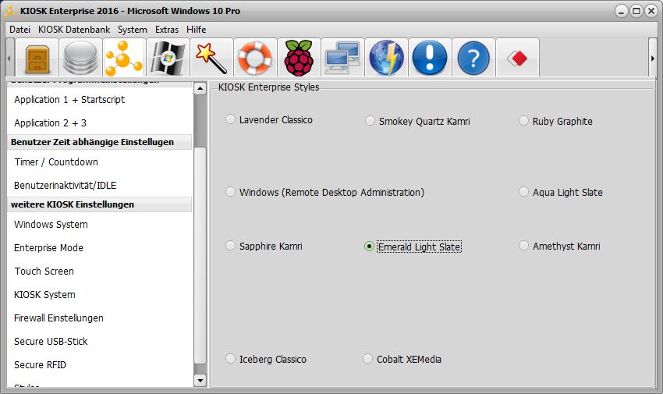
Task: Click the sidebar vertical scrollbar thumb
Action: coord(200,255)
